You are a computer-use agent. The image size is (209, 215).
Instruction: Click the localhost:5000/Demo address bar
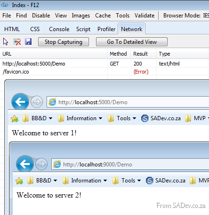[128, 102]
